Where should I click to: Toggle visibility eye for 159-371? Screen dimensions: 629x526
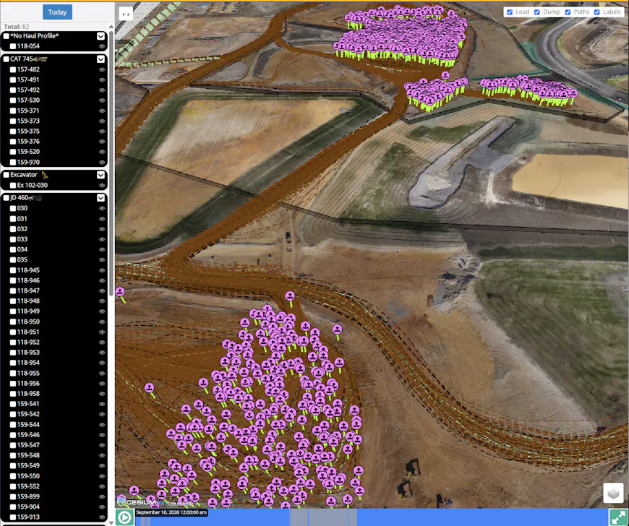pyautogui.click(x=102, y=111)
